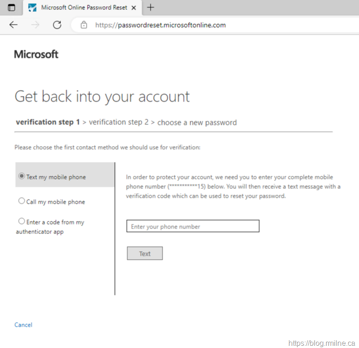The height and width of the screenshot is (348, 359).
Task: View site information via lock icon
Action: tap(84, 25)
